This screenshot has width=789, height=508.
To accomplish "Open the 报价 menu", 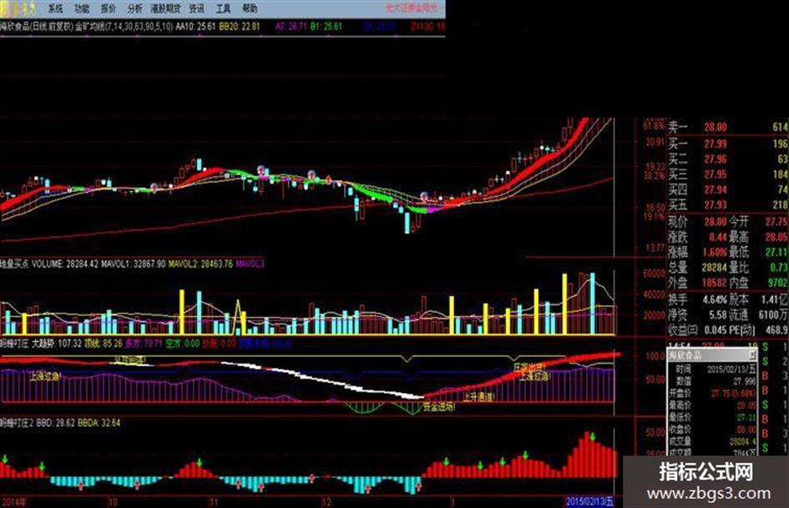I will coord(109,8).
